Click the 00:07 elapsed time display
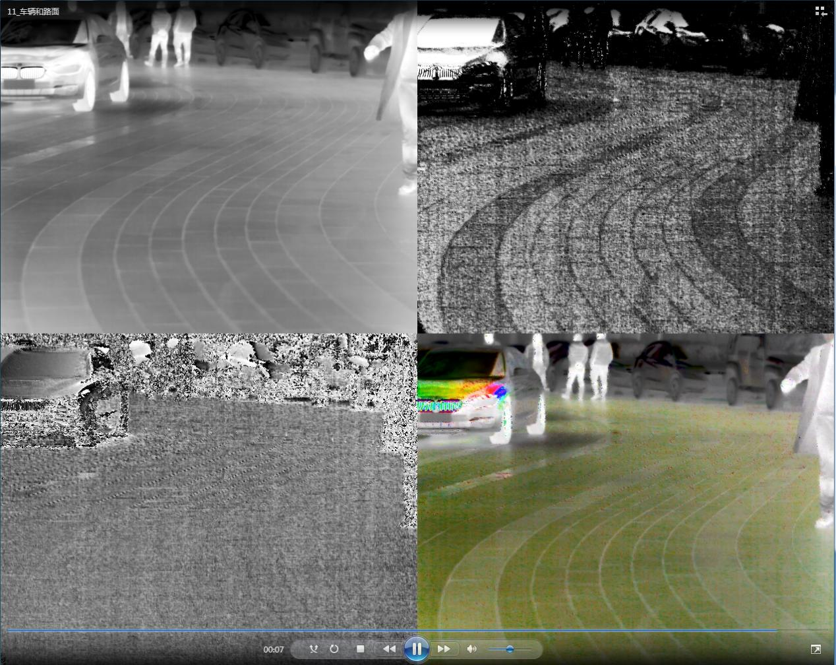 point(274,650)
